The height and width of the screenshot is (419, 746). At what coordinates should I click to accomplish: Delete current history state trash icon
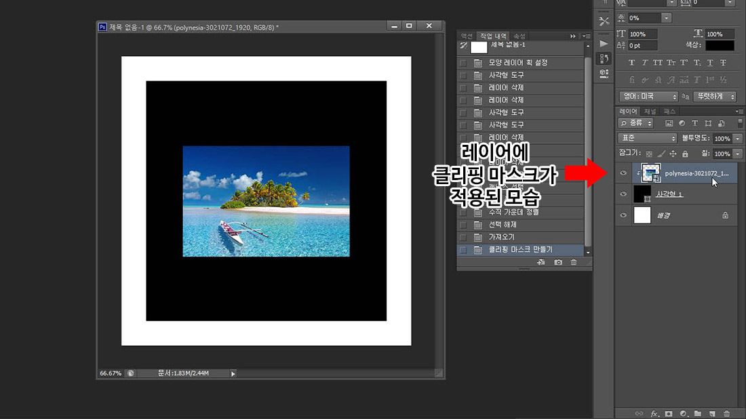(x=574, y=262)
